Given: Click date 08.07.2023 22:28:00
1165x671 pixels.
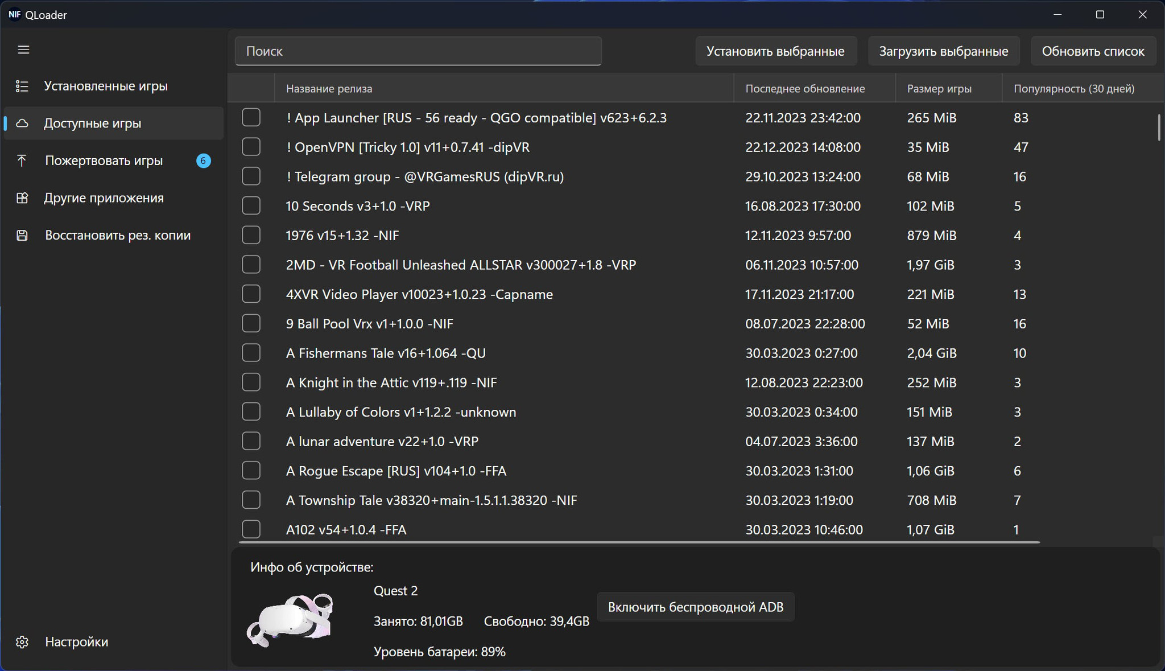Looking at the screenshot, I should point(805,324).
